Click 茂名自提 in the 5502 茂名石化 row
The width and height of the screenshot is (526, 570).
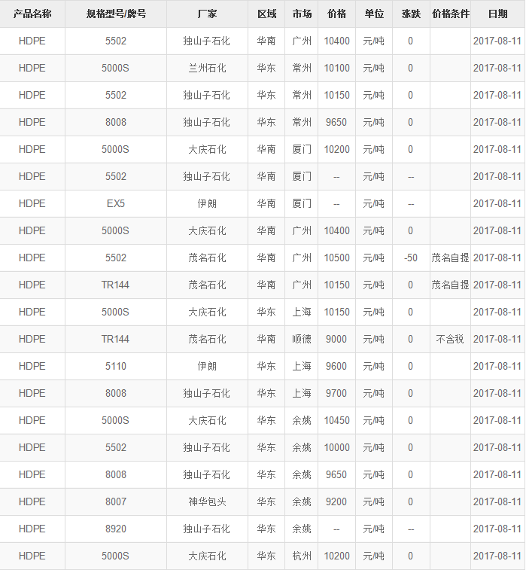[x=451, y=258]
